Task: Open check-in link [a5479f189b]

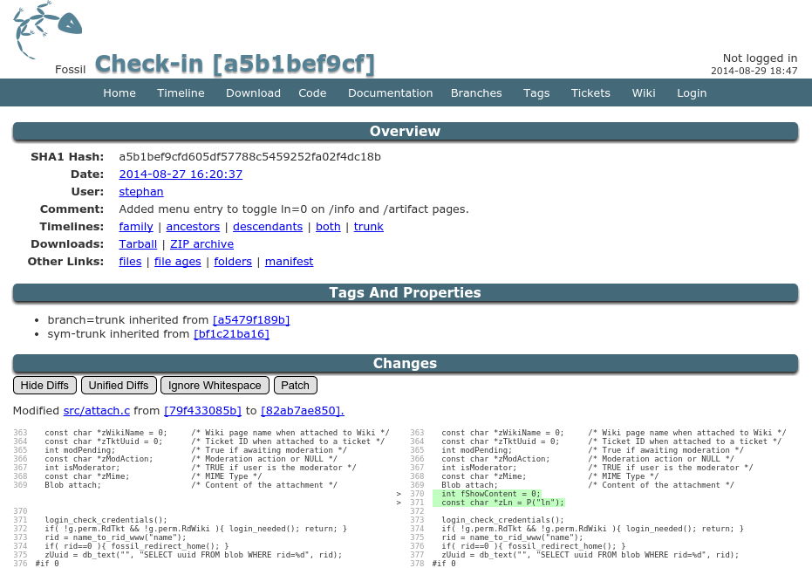Action: (x=251, y=319)
